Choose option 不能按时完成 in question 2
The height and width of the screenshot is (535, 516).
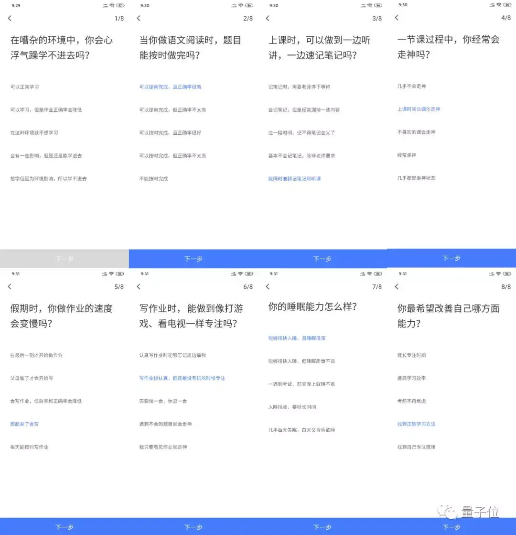coord(153,179)
